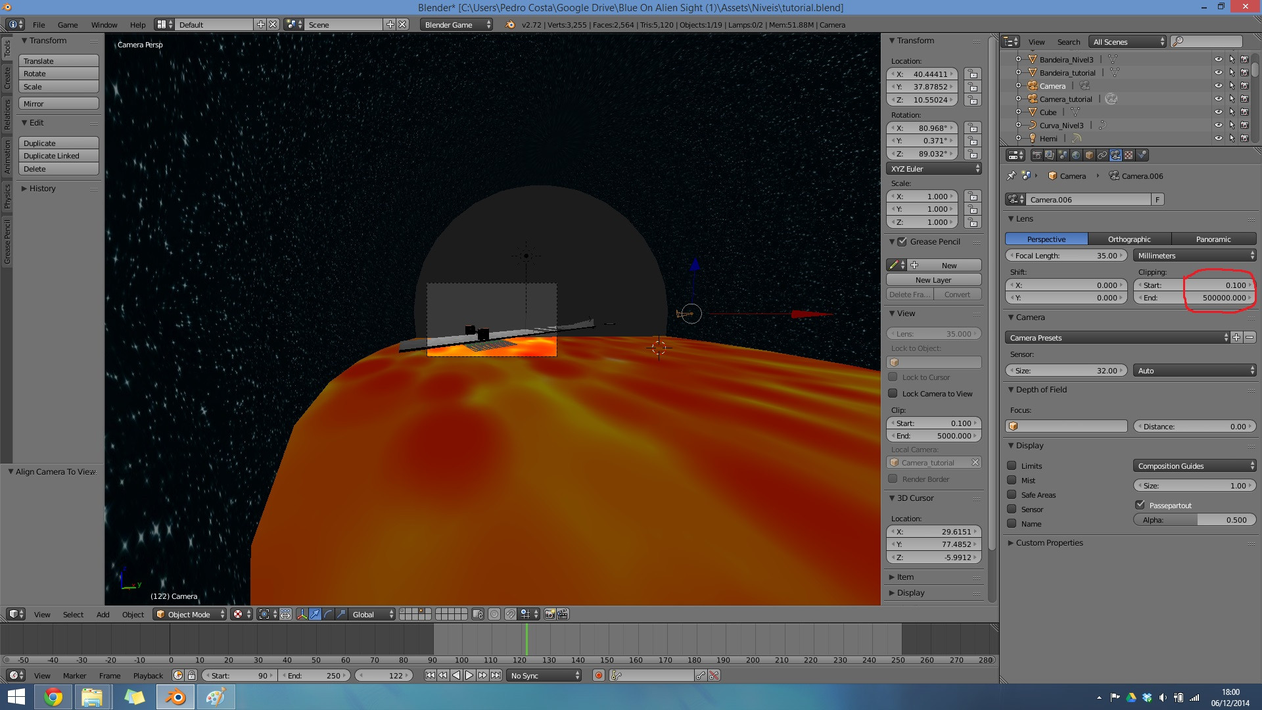This screenshot has width=1262, height=710.
Task: Adjust the Passepartout Alpha slider
Action: coord(1194,520)
